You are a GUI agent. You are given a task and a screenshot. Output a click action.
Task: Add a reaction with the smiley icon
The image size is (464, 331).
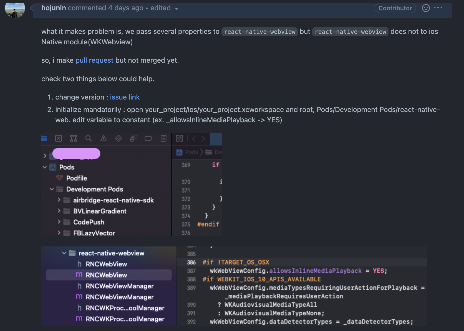point(426,8)
